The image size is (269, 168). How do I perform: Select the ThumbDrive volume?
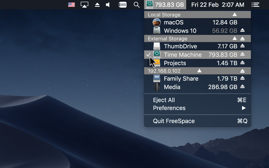pos(197,46)
